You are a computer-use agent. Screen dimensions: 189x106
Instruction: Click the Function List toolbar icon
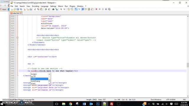pyautogui.click(x=92, y=9)
